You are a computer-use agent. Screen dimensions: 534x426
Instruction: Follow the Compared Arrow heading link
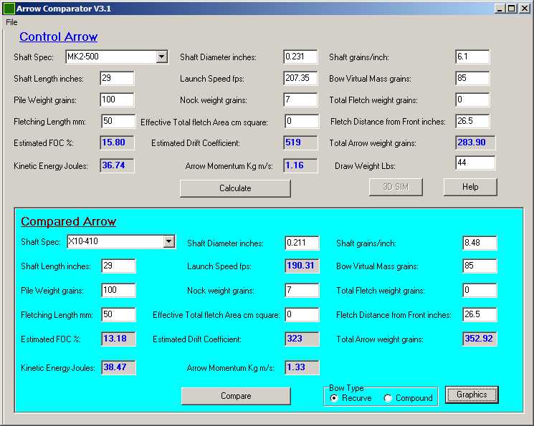69,221
